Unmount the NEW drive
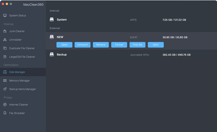 (82, 45)
